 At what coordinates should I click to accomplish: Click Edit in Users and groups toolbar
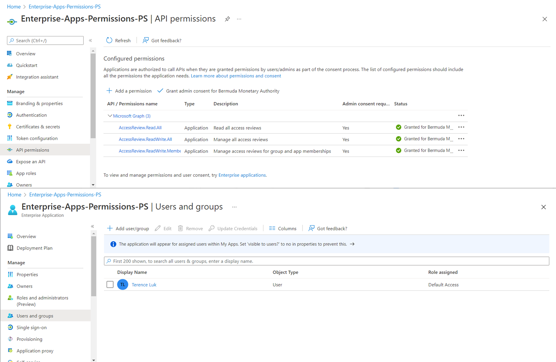click(x=163, y=228)
